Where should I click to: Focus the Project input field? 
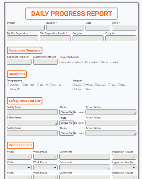tap(26, 28)
